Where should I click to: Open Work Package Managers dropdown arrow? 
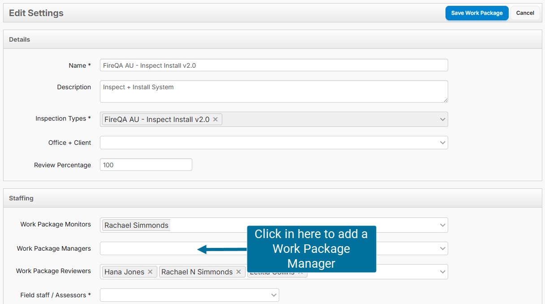pos(442,248)
